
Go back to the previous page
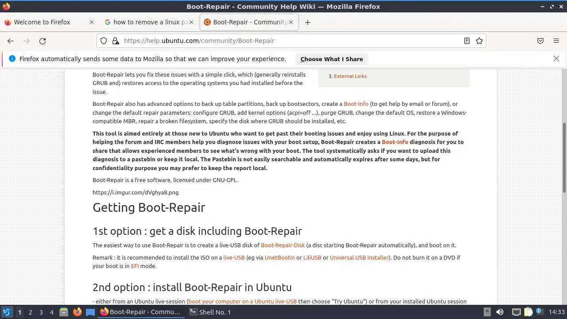point(11,41)
